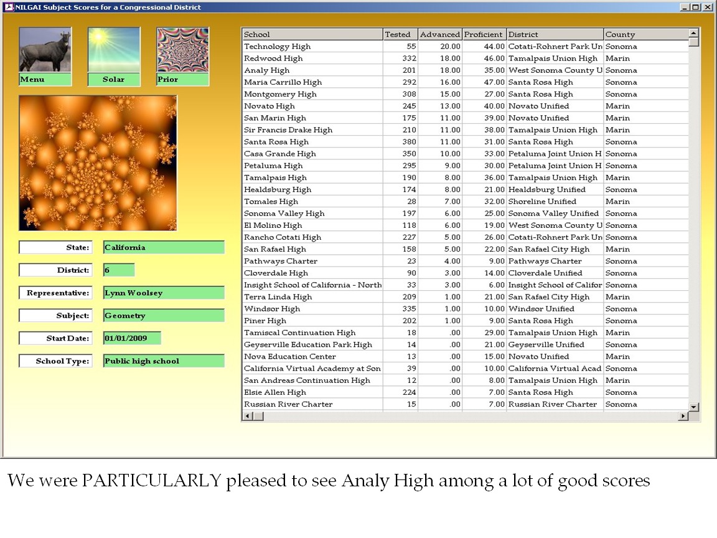The width and height of the screenshot is (717, 538).
Task: Click the large orange fractal image
Action: pos(98,163)
